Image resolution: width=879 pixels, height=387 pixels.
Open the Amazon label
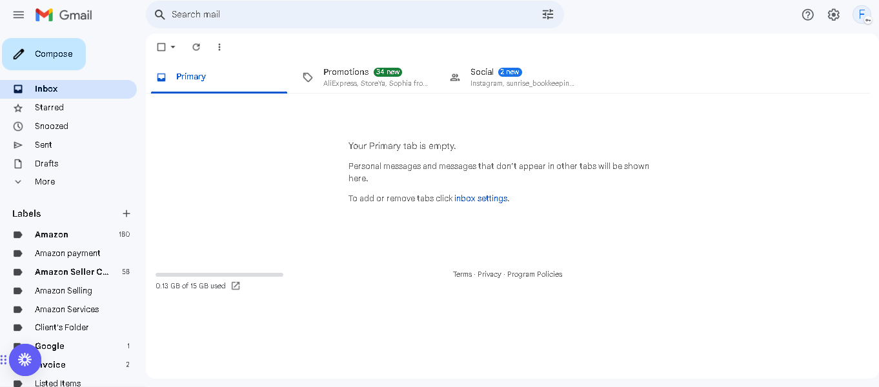pyautogui.click(x=68, y=235)
